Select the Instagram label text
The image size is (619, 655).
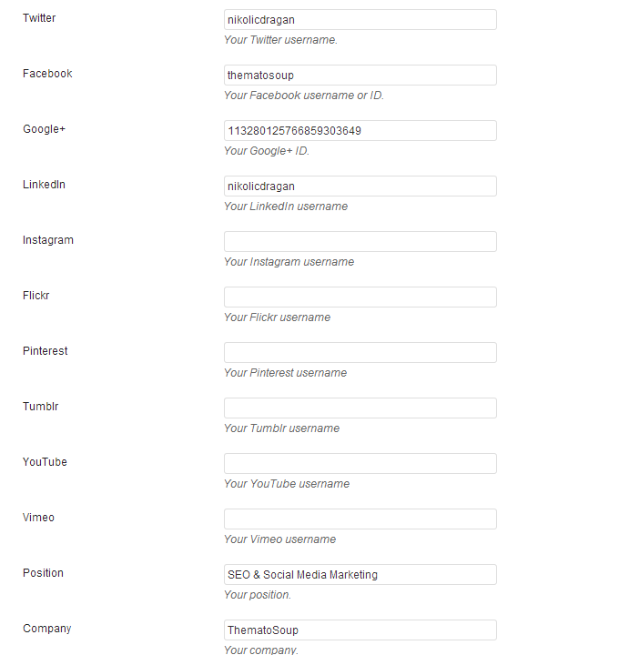point(48,240)
